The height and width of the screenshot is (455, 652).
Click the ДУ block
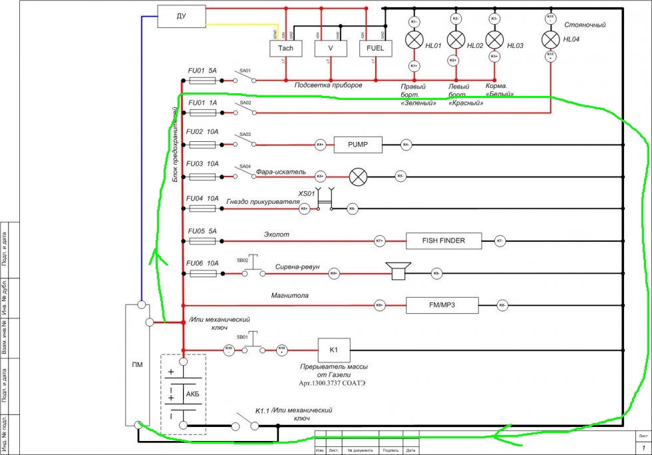point(181,16)
